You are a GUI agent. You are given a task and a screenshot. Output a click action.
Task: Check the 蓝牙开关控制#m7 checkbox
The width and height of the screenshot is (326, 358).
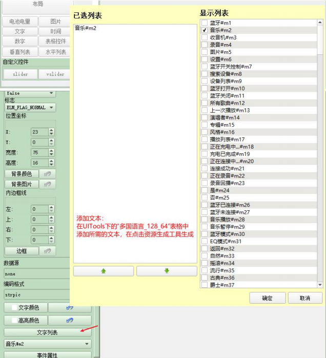click(x=205, y=67)
